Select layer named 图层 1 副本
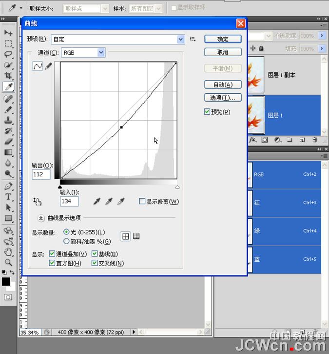 [284, 75]
